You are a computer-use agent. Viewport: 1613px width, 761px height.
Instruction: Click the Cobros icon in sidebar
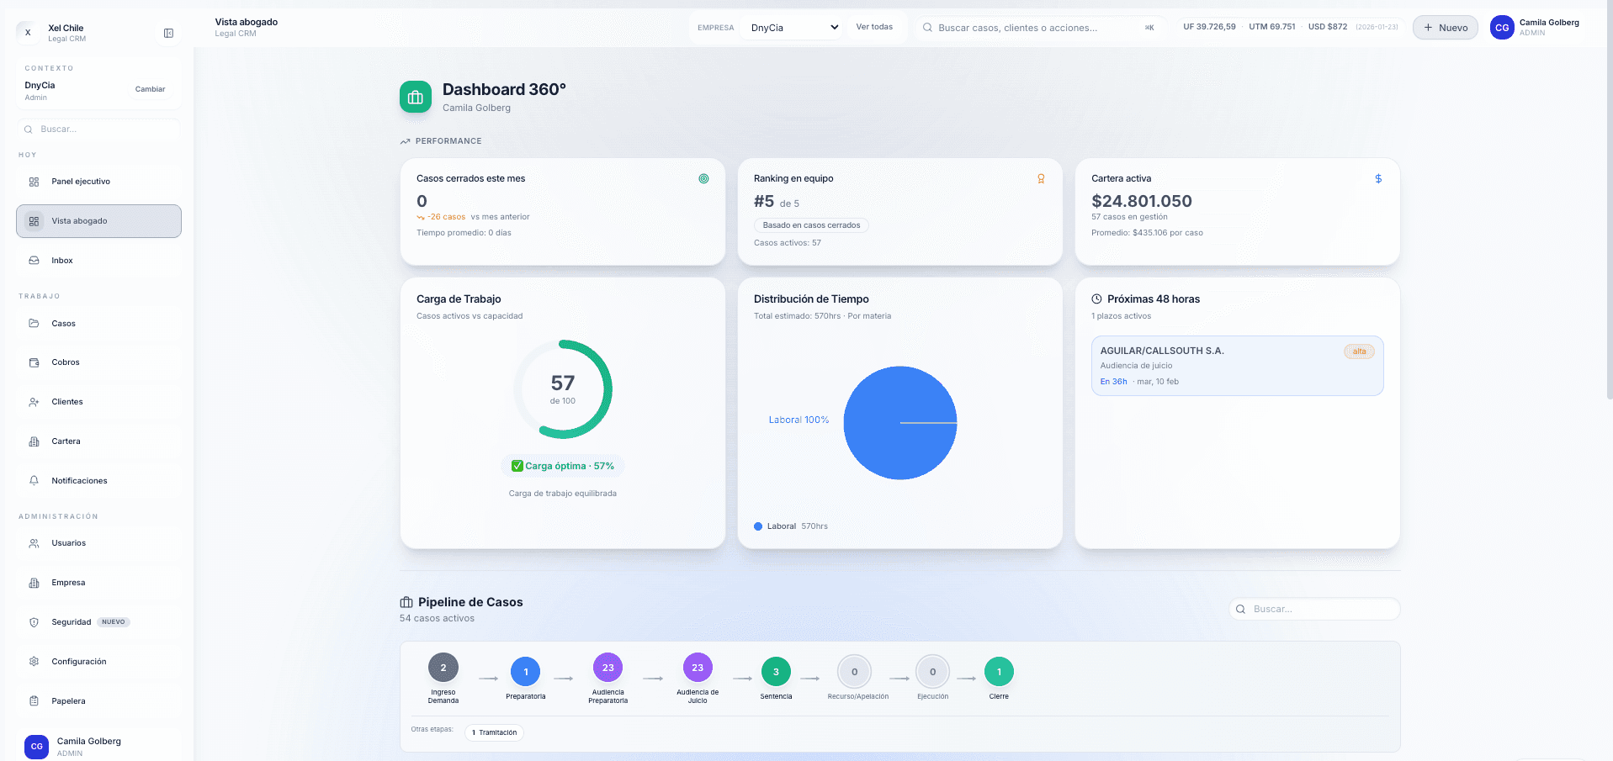click(x=34, y=362)
